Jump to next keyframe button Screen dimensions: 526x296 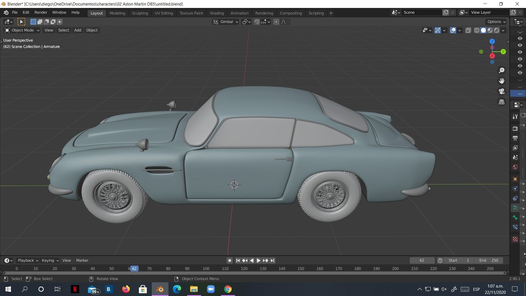[x=265, y=261]
